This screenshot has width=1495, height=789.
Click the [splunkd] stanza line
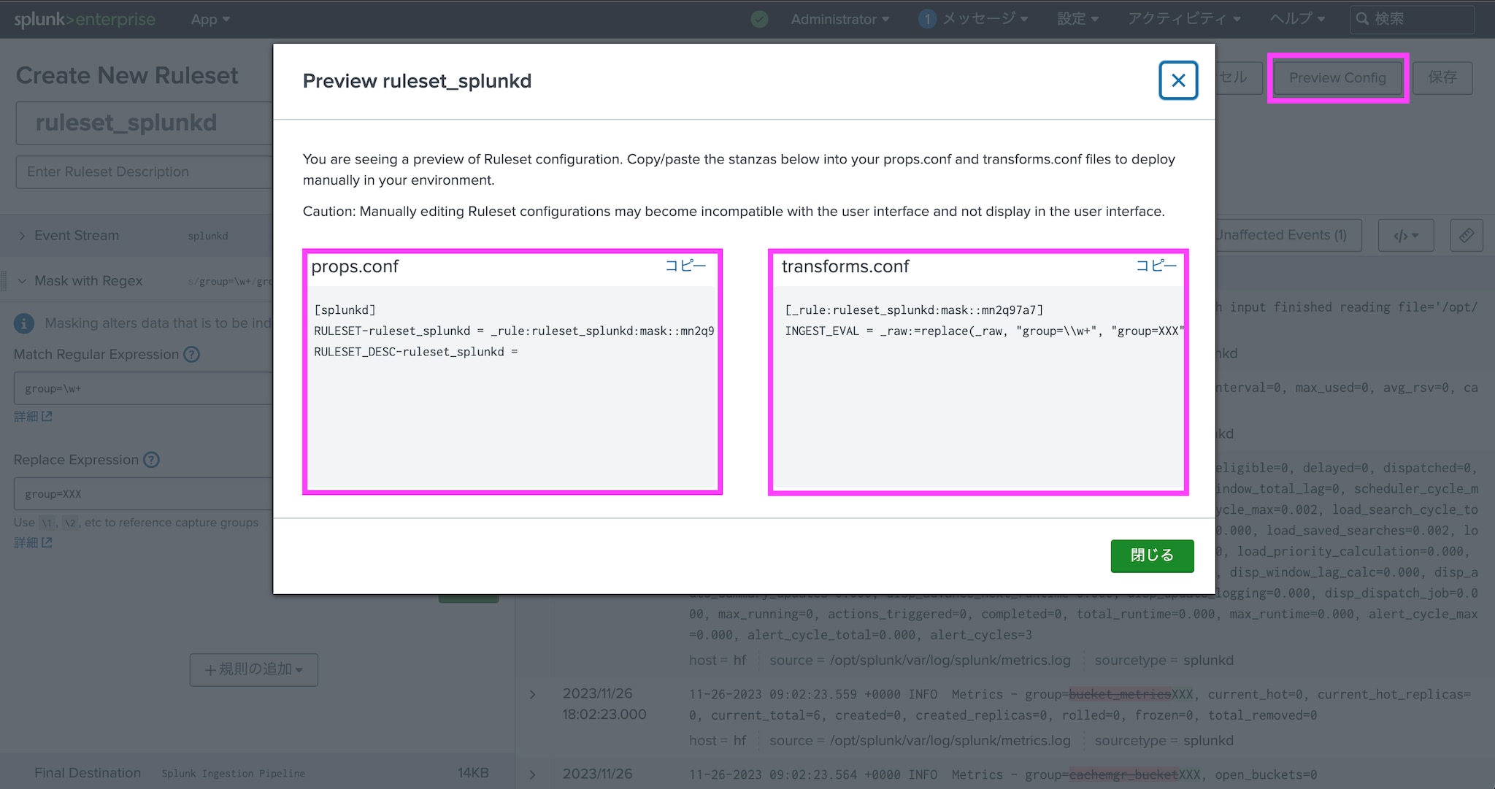(x=345, y=310)
